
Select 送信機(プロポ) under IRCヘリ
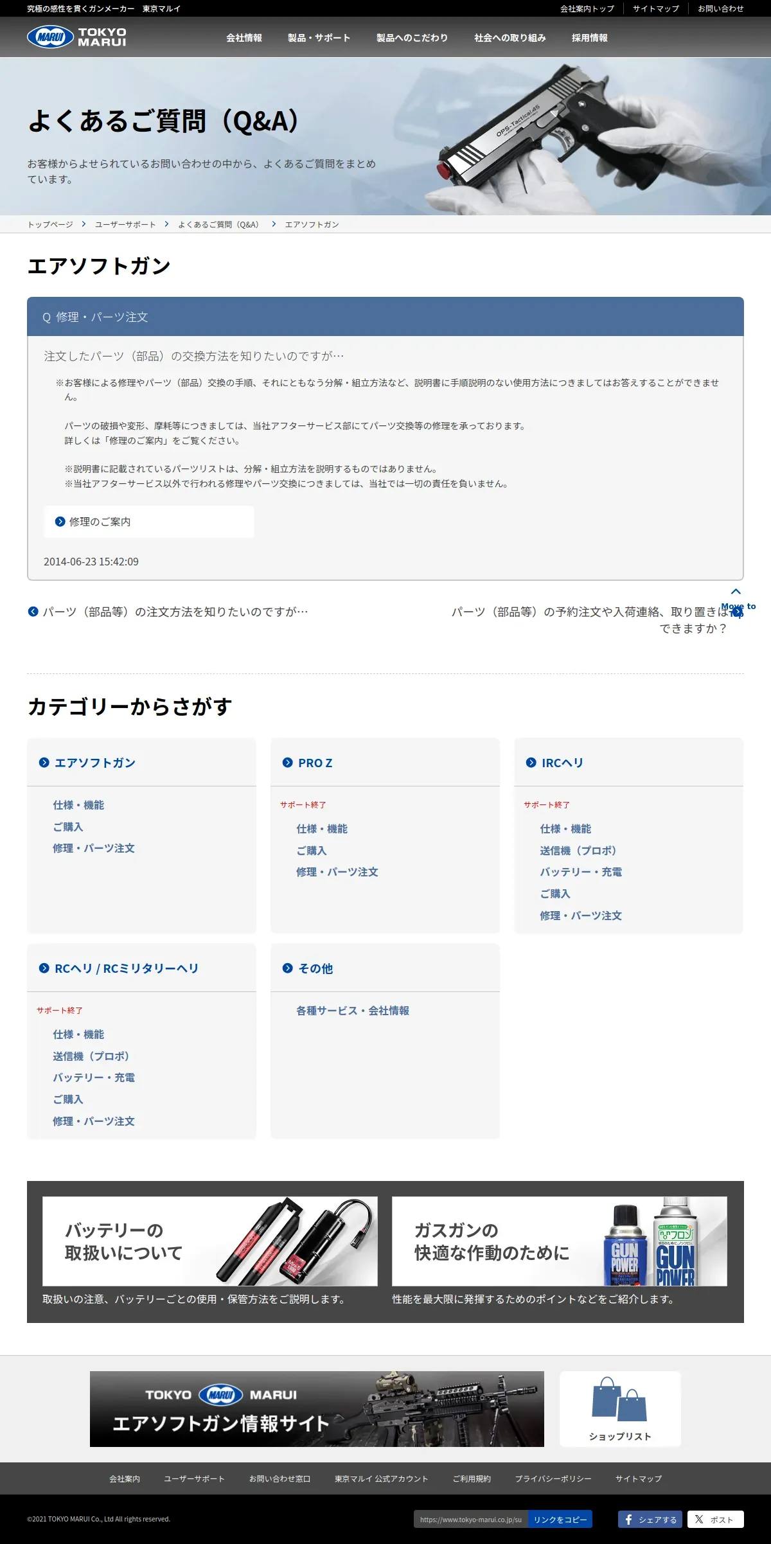578,851
